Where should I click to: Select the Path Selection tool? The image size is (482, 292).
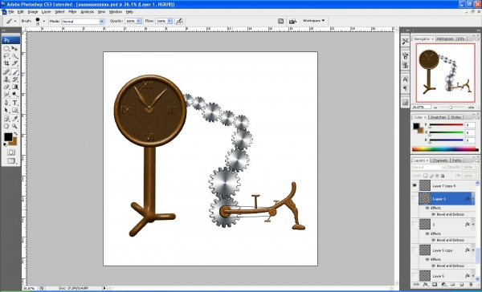coord(6,110)
